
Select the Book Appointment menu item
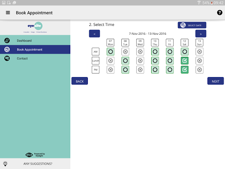point(35,49)
